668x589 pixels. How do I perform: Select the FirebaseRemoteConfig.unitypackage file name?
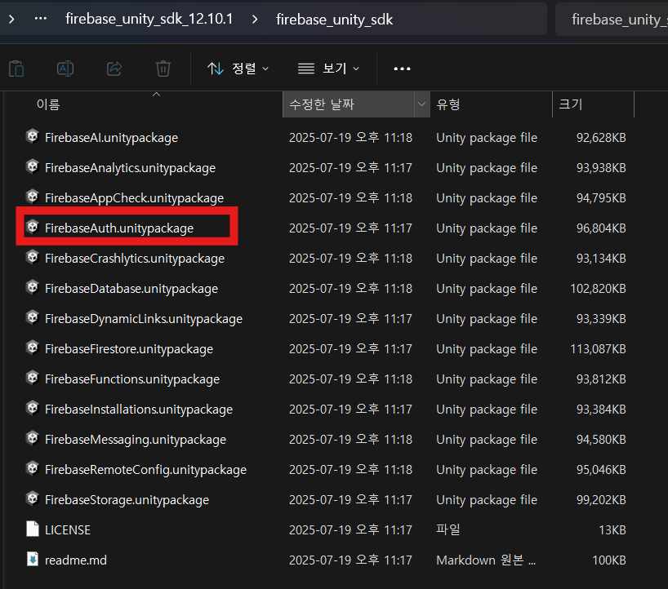pos(145,470)
